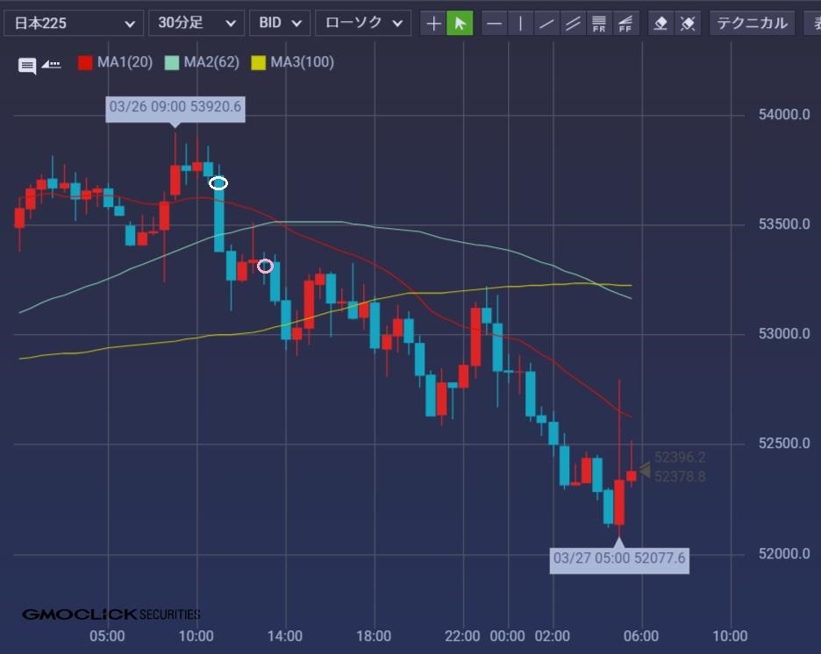Choose the trend line drawing tool
The width and height of the screenshot is (821, 654).
547,24
